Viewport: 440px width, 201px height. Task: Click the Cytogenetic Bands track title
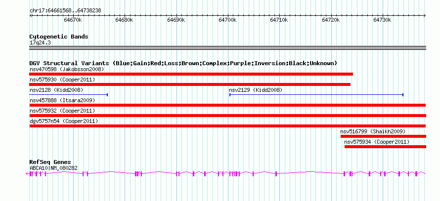click(x=59, y=37)
